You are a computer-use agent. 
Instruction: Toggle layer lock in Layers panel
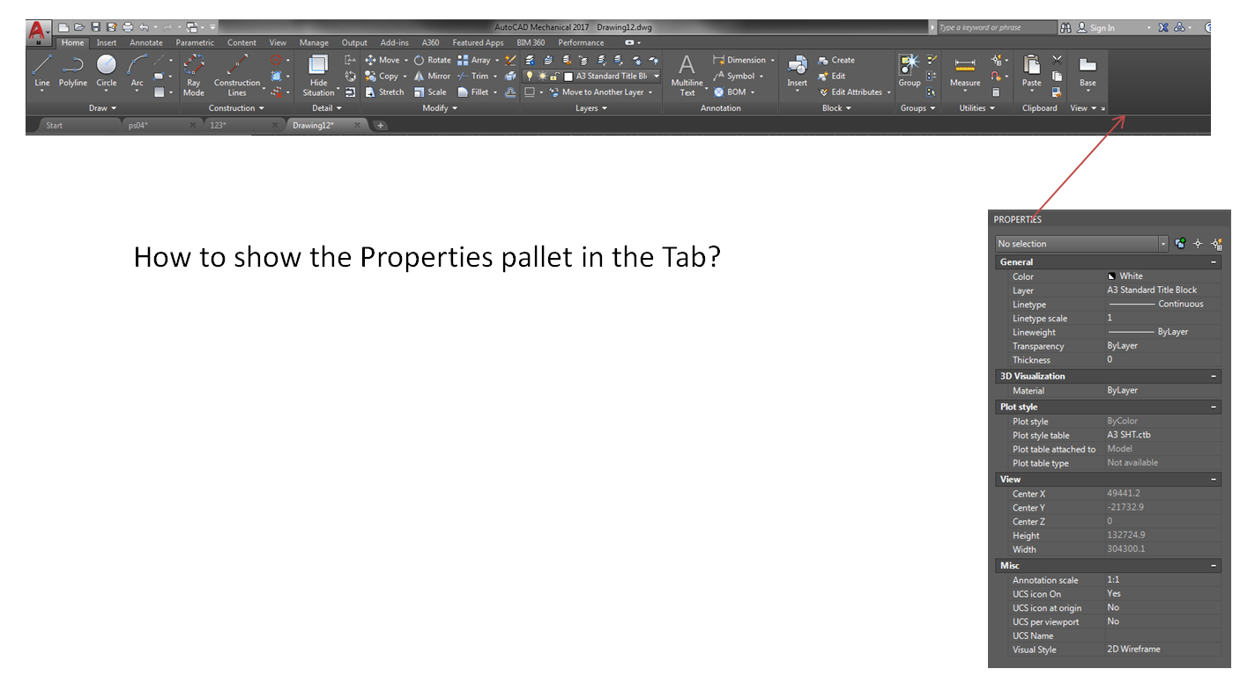point(553,76)
